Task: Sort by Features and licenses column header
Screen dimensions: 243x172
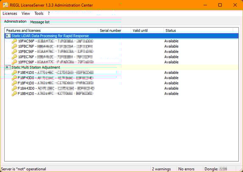Action: [x=51, y=30]
